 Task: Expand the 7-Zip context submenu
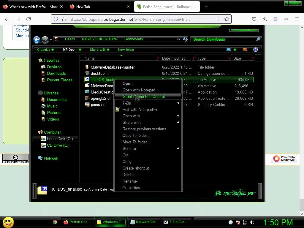tap(148, 103)
